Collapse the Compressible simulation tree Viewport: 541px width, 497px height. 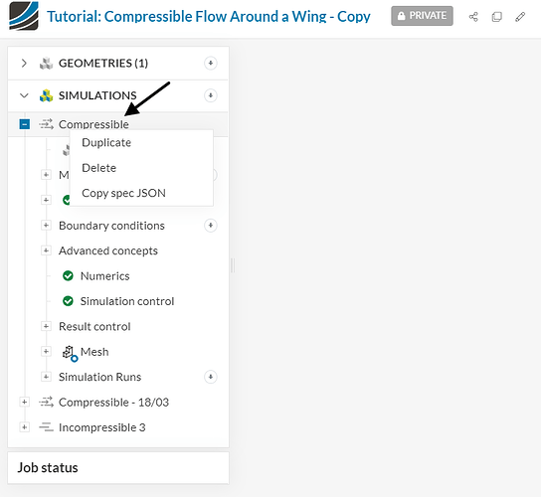tap(25, 124)
